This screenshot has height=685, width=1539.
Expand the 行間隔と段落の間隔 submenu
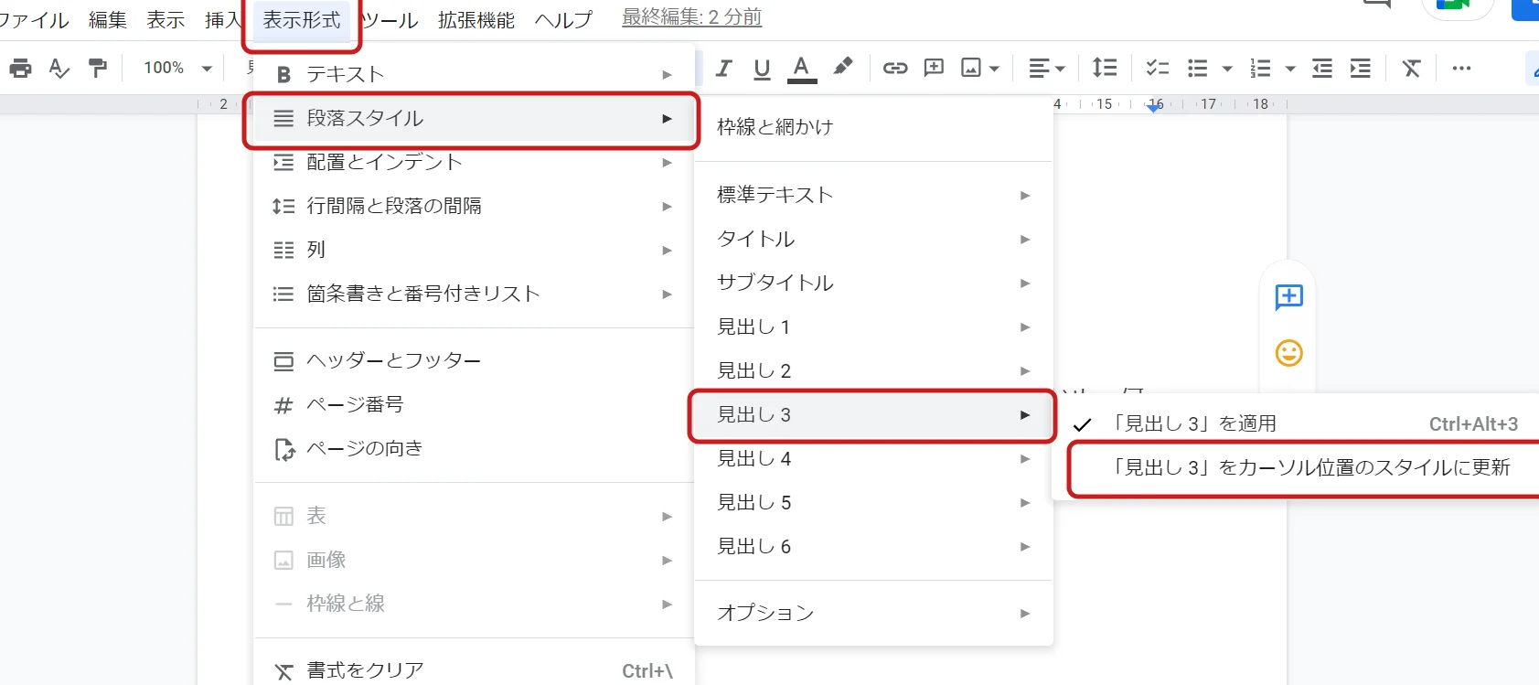coord(474,206)
